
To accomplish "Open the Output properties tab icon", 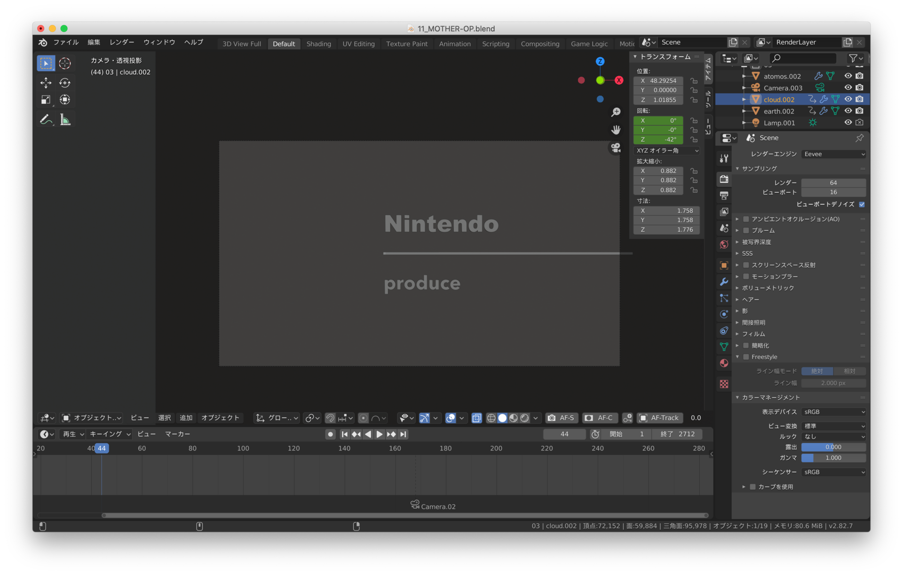I will (724, 195).
